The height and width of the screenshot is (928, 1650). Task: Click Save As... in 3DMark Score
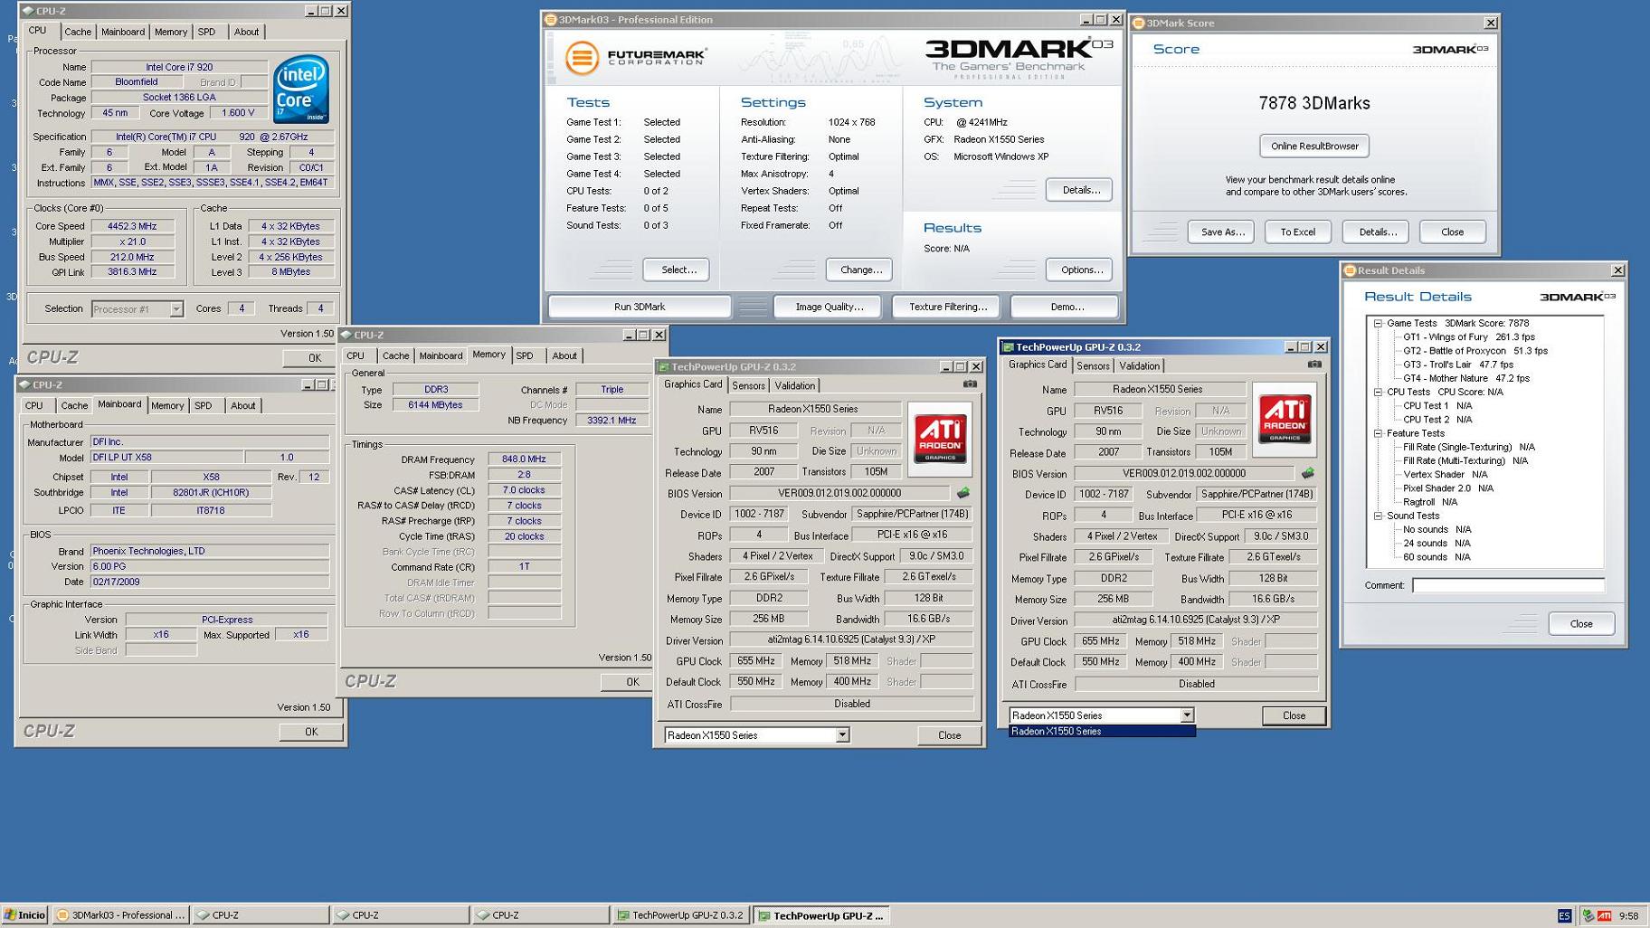[1221, 232]
